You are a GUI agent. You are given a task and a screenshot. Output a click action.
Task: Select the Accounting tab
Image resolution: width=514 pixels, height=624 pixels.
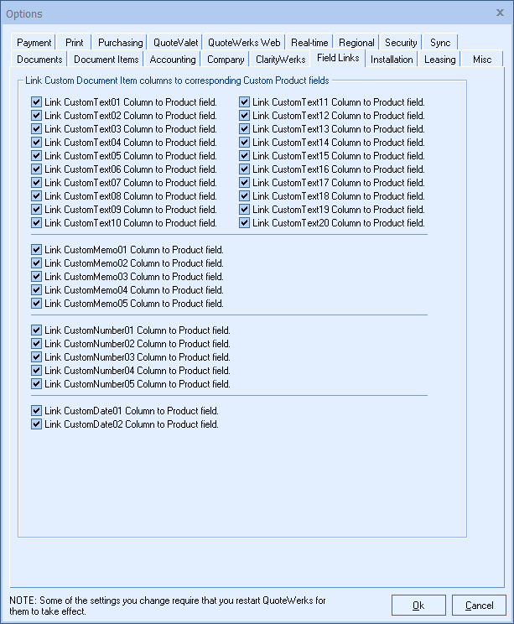173,60
